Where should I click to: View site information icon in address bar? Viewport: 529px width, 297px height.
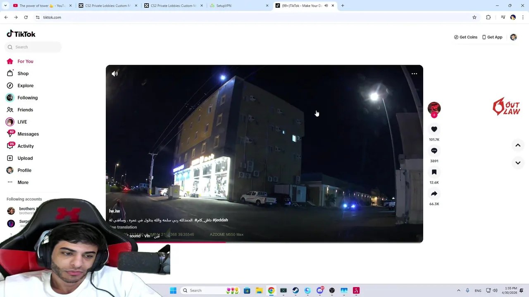(38, 17)
